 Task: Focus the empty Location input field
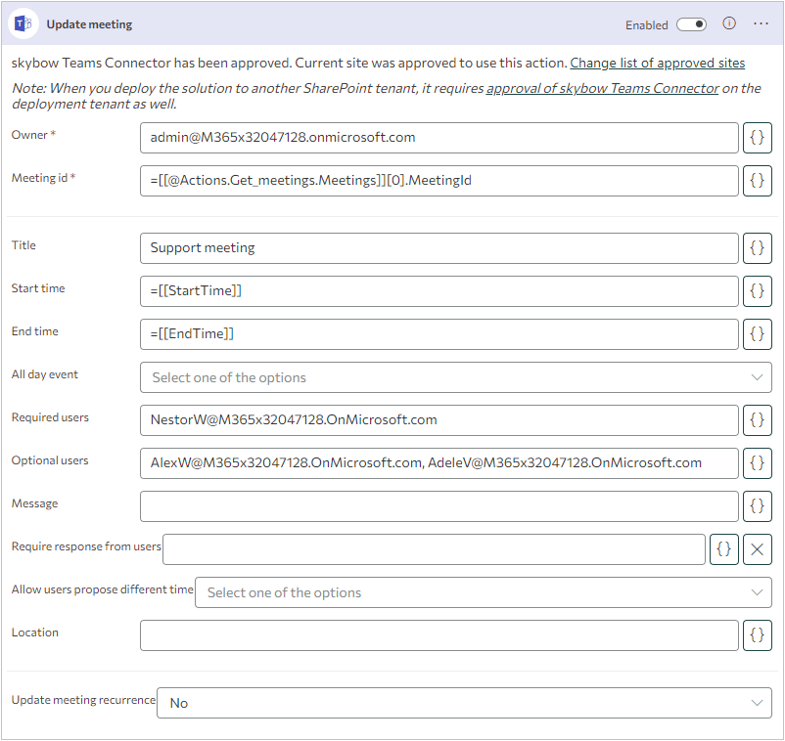(x=439, y=635)
